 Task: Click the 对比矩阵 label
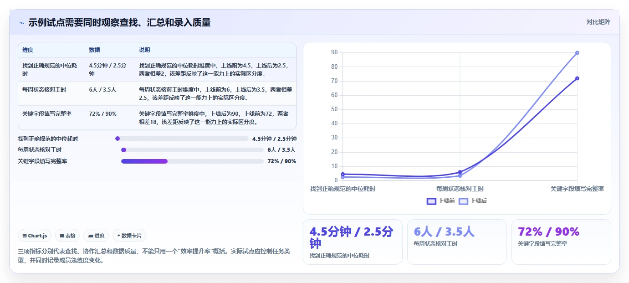tap(598, 22)
